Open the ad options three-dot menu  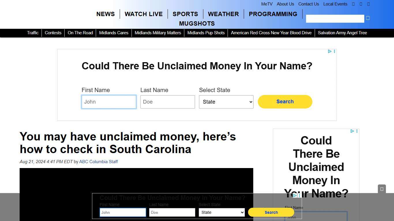tap(334, 52)
